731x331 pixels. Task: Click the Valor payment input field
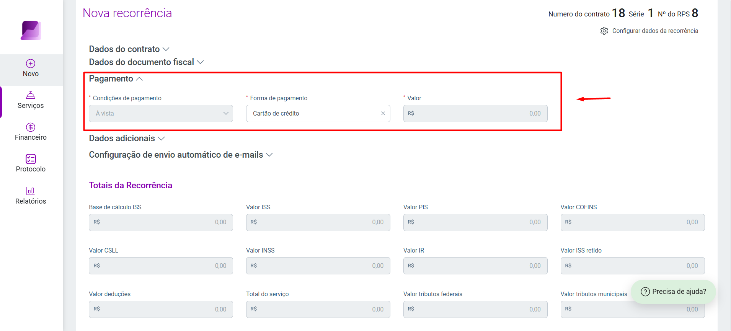(475, 113)
